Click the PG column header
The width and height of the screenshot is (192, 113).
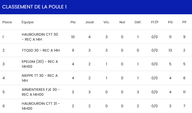(x=170, y=22)
